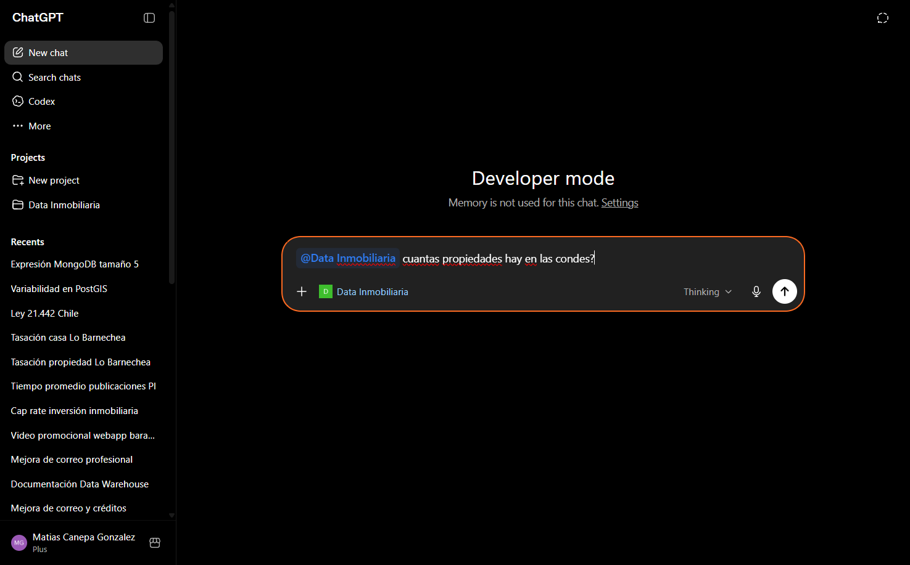Viewport: 910px width, 565px height.
Task: Open chat Expresión MongoDB tamaño 5
Action: pyautogui.click(x=83, y=264)
